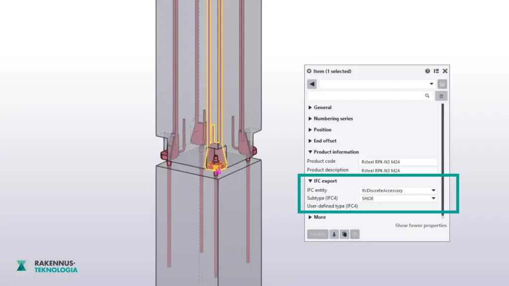Click the Product code input field

tap(398, 161)
